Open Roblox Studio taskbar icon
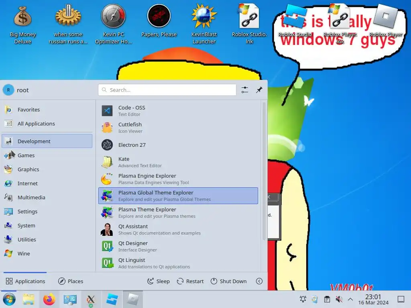411x308 pixels. (112, 299)
